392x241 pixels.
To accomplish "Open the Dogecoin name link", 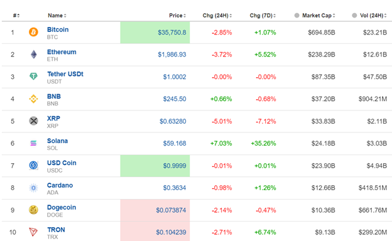I will tap(62, 207).
